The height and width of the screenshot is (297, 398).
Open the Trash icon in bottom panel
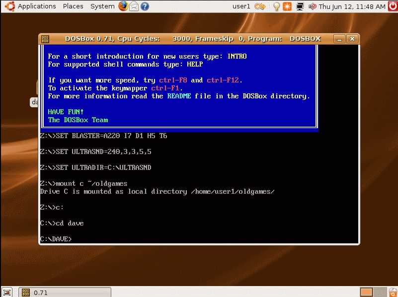[393, 292]
